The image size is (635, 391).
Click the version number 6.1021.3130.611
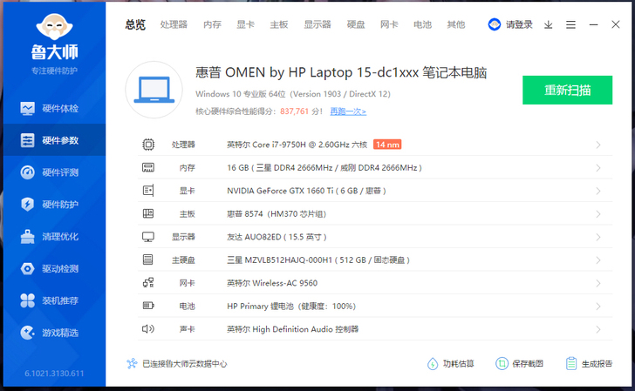[54, 374]
